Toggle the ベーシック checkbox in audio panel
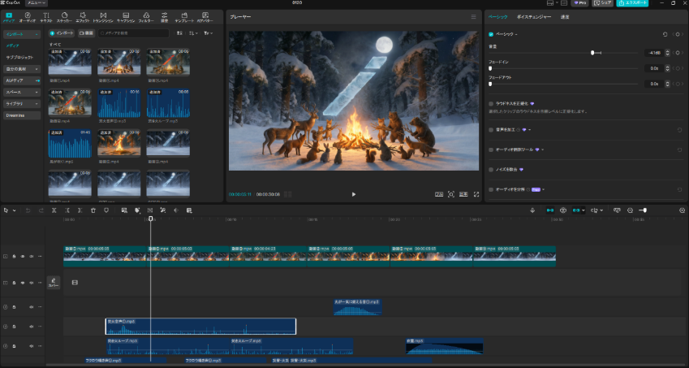Viewport: 689px width, 368px height. click(x=491, y=34)
